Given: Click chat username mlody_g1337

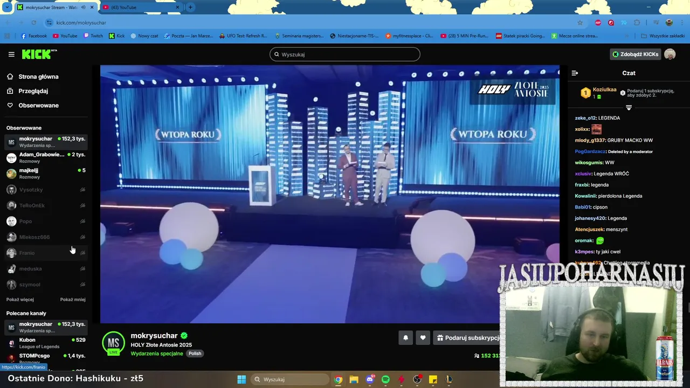Looking at the screenshot, I should tap(590, 140).
